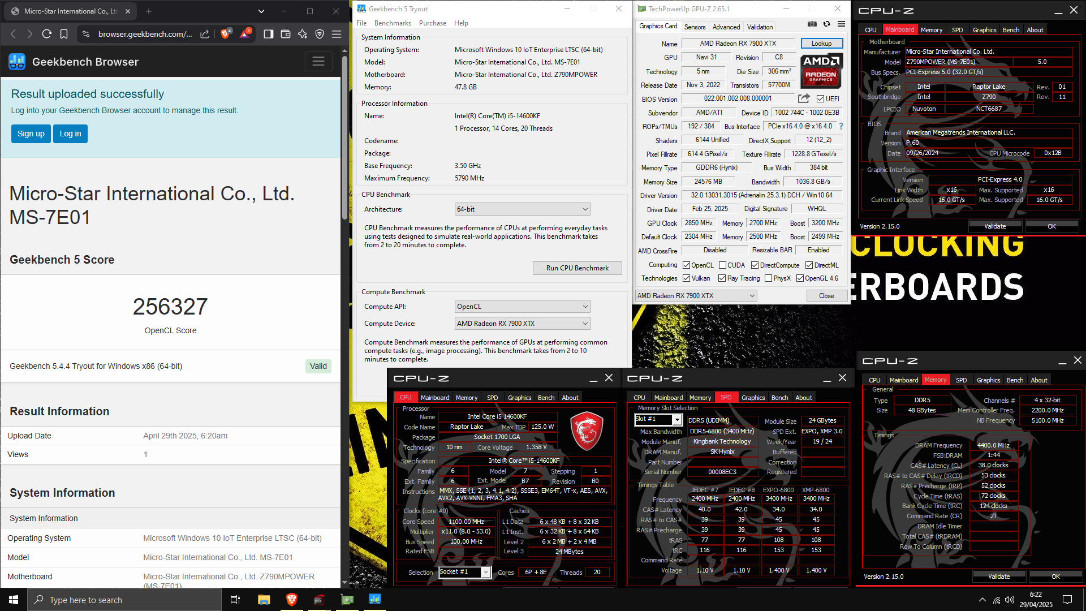Open the Architecture 64-bit dropdown

tap(522, 209)
